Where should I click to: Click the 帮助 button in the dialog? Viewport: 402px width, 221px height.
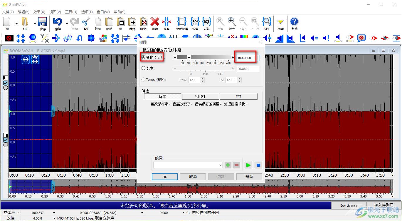point(249,177)
